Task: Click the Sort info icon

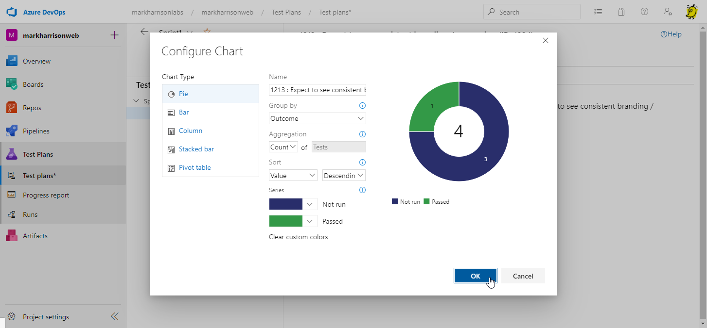Action: tap(362, 163)
